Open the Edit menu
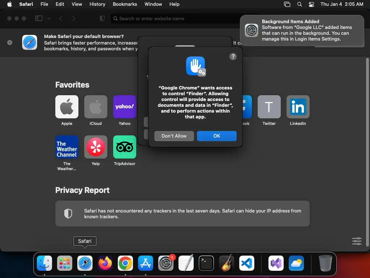Image resolution: width=370 pixels, height=278 pixels. tap(60, 4)
